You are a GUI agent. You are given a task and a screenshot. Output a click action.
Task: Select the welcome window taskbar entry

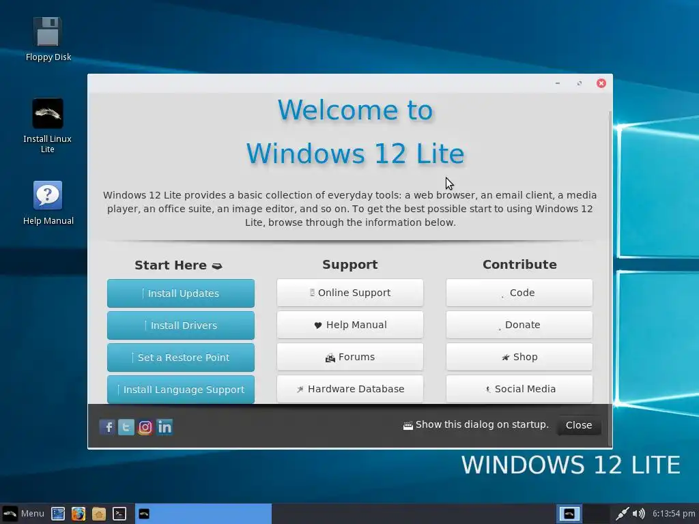pyautogui.click(x=203, y=514)
